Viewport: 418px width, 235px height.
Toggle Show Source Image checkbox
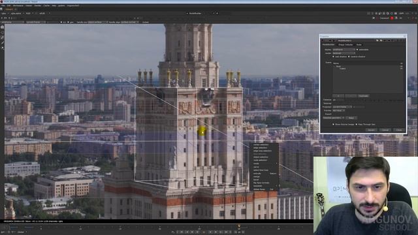(x=333, y=125)
